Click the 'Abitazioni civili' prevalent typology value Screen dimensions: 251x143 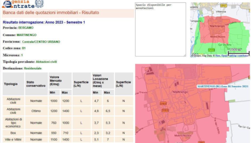46,62
